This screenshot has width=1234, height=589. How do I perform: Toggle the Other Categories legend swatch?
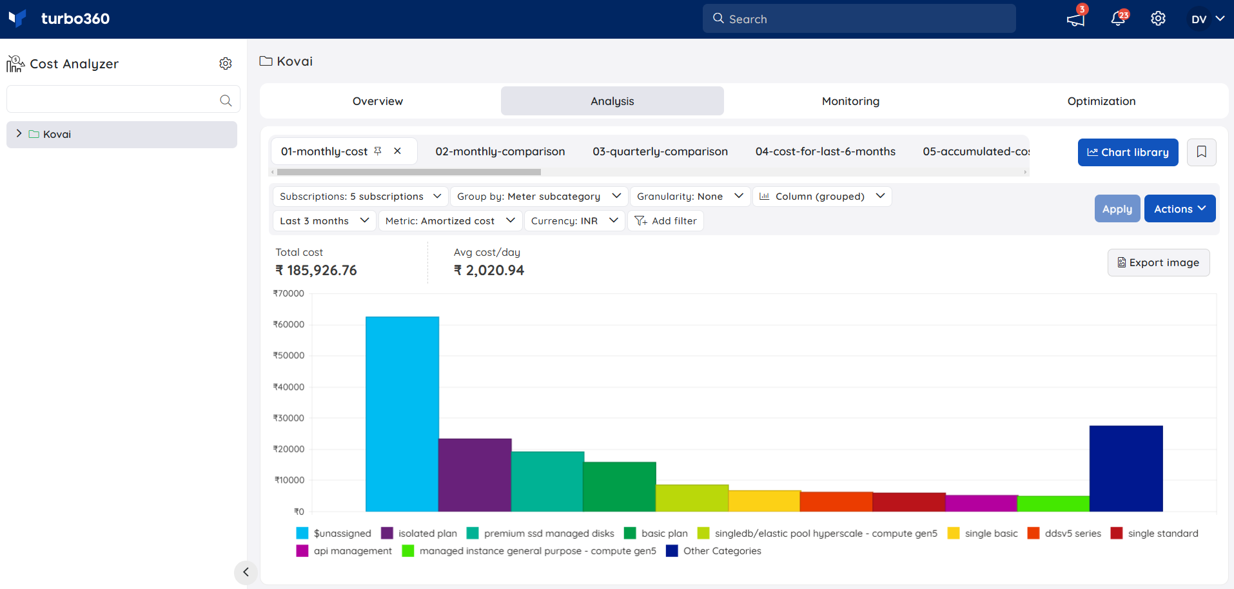tap(672, 550)
